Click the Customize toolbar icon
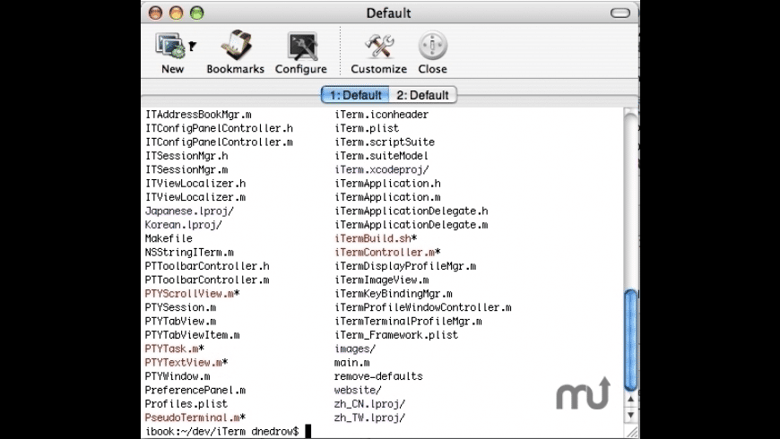The image size is (780, 439). [x=378, y=52]
